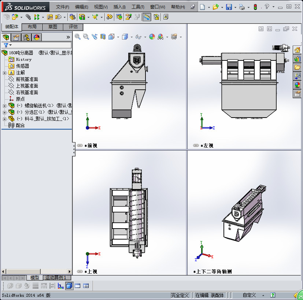Expand the 分选区<1> component node
The image size is (303, 300).
(5, 112)
